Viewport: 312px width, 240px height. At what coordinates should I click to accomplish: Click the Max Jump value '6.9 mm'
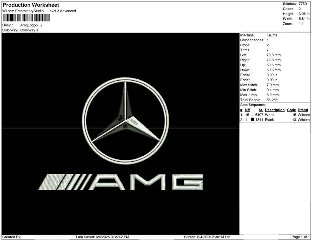[x=273, y=95]
